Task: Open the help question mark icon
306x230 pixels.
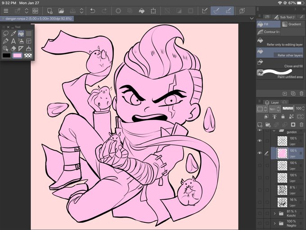Action: [x=242, y=11]
